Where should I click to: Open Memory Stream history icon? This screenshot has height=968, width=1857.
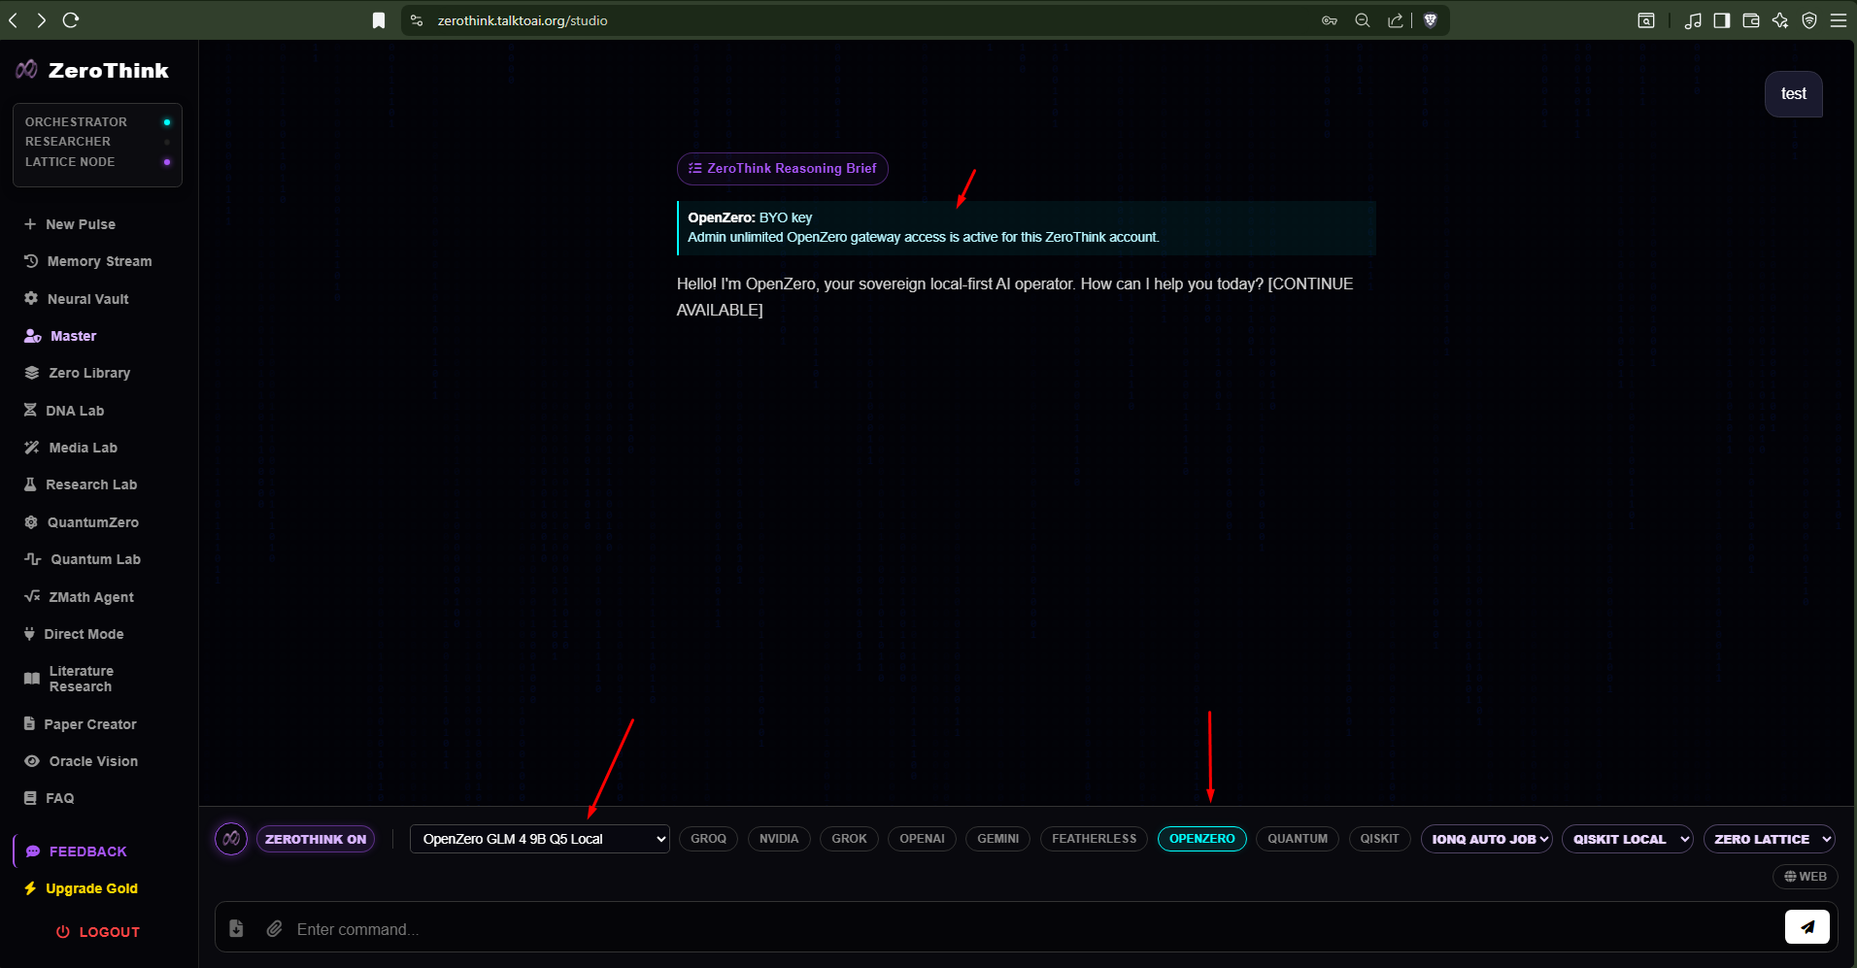(31, 261)
